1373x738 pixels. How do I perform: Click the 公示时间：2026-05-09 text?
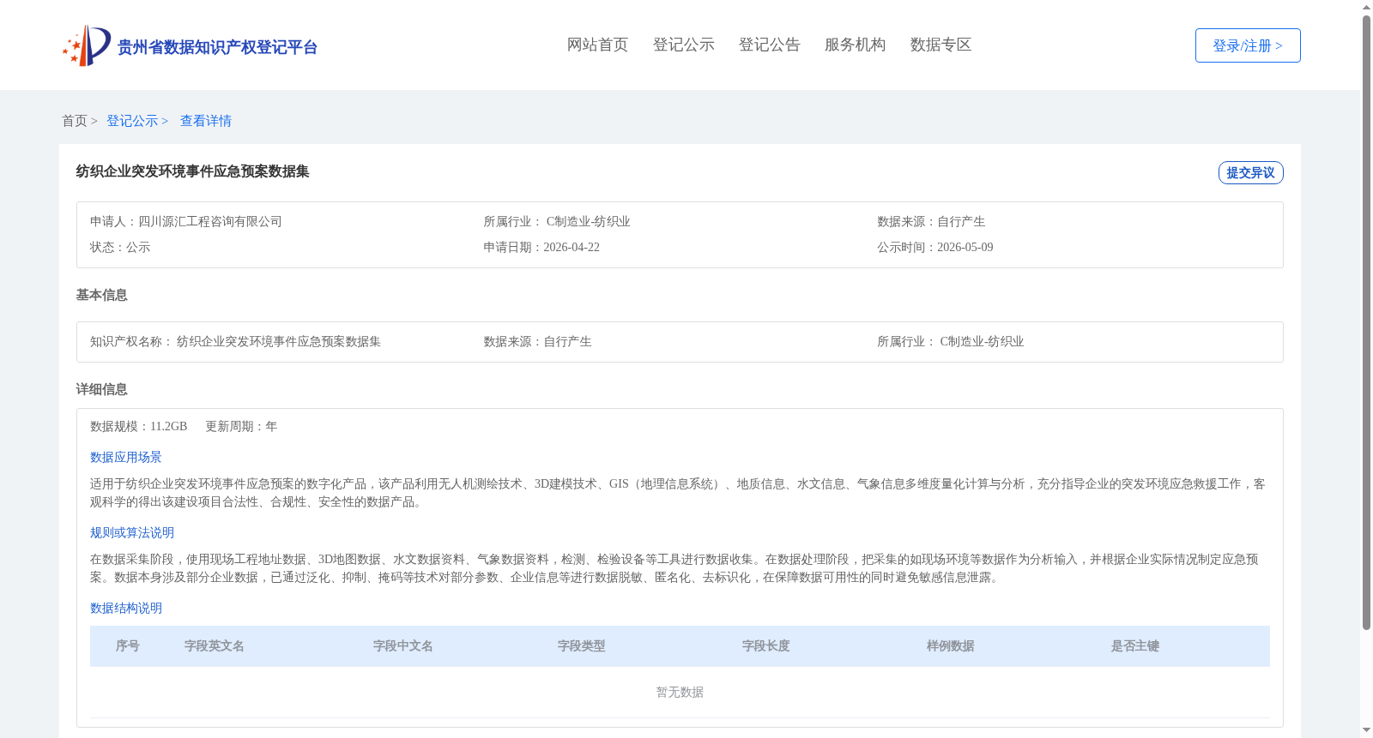coord(935,247)
